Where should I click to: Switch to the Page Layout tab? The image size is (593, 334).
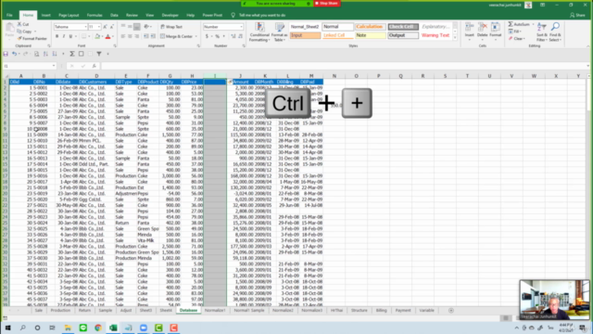click(69, 15)
